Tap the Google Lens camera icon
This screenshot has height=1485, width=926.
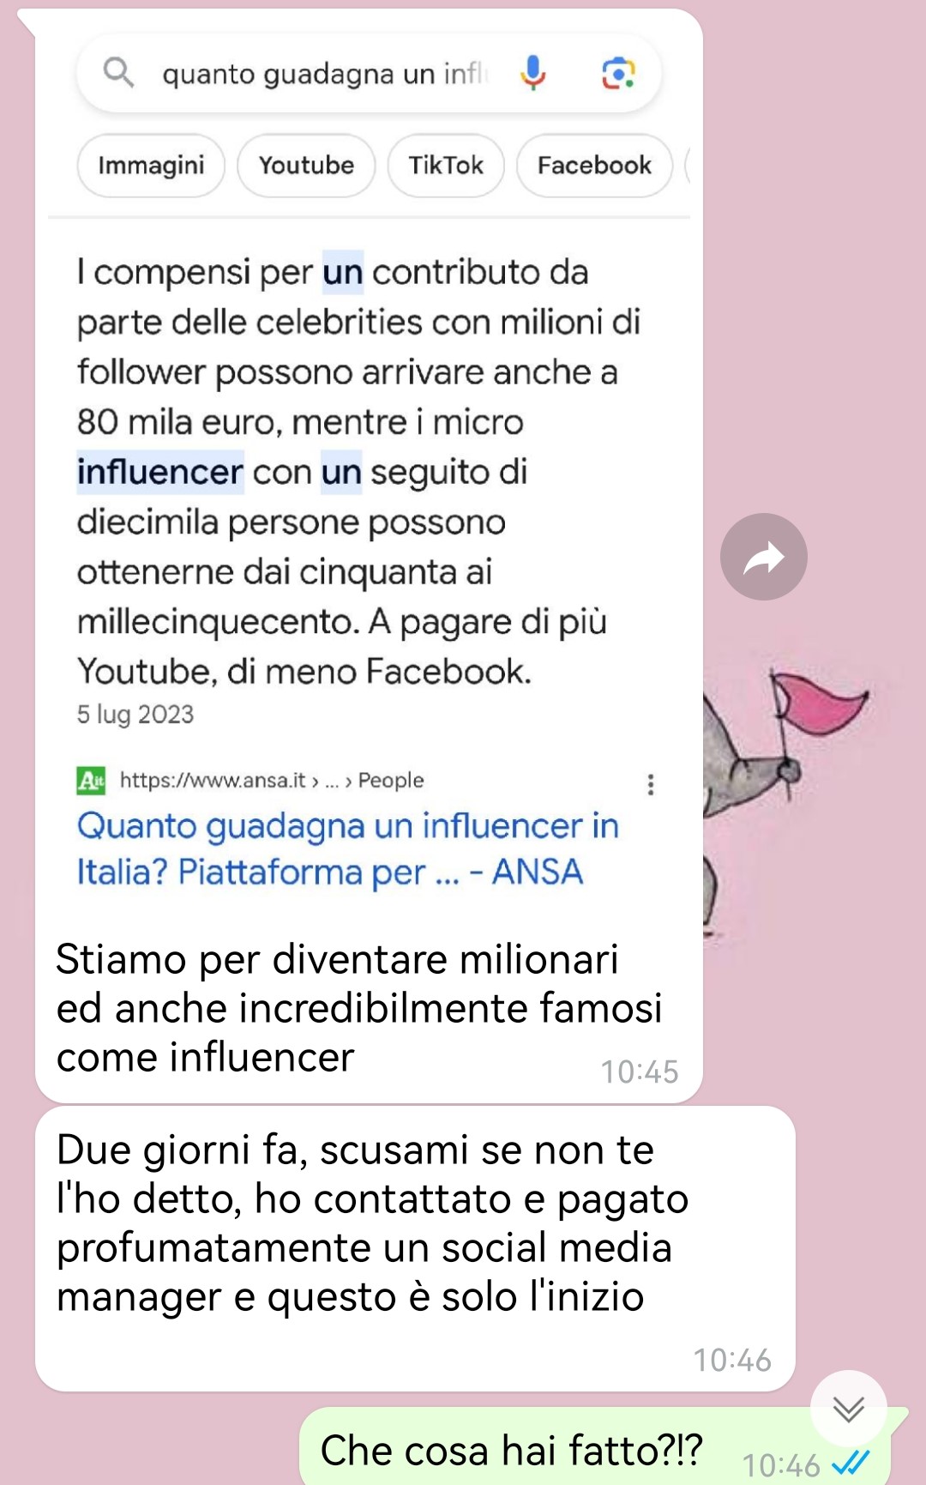tap(618, 73)
